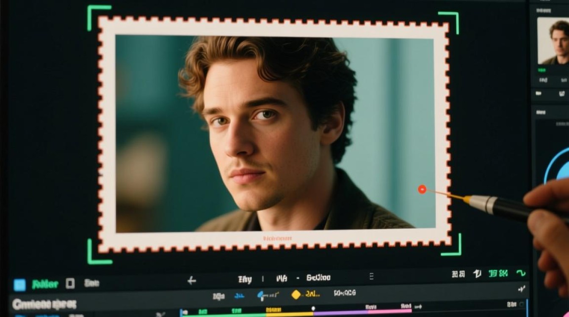Image resolution: width=569 pixels, height=317 pixels.
Task: Select the green clip segment on the timeline track
Action: [x=224, y=314]
